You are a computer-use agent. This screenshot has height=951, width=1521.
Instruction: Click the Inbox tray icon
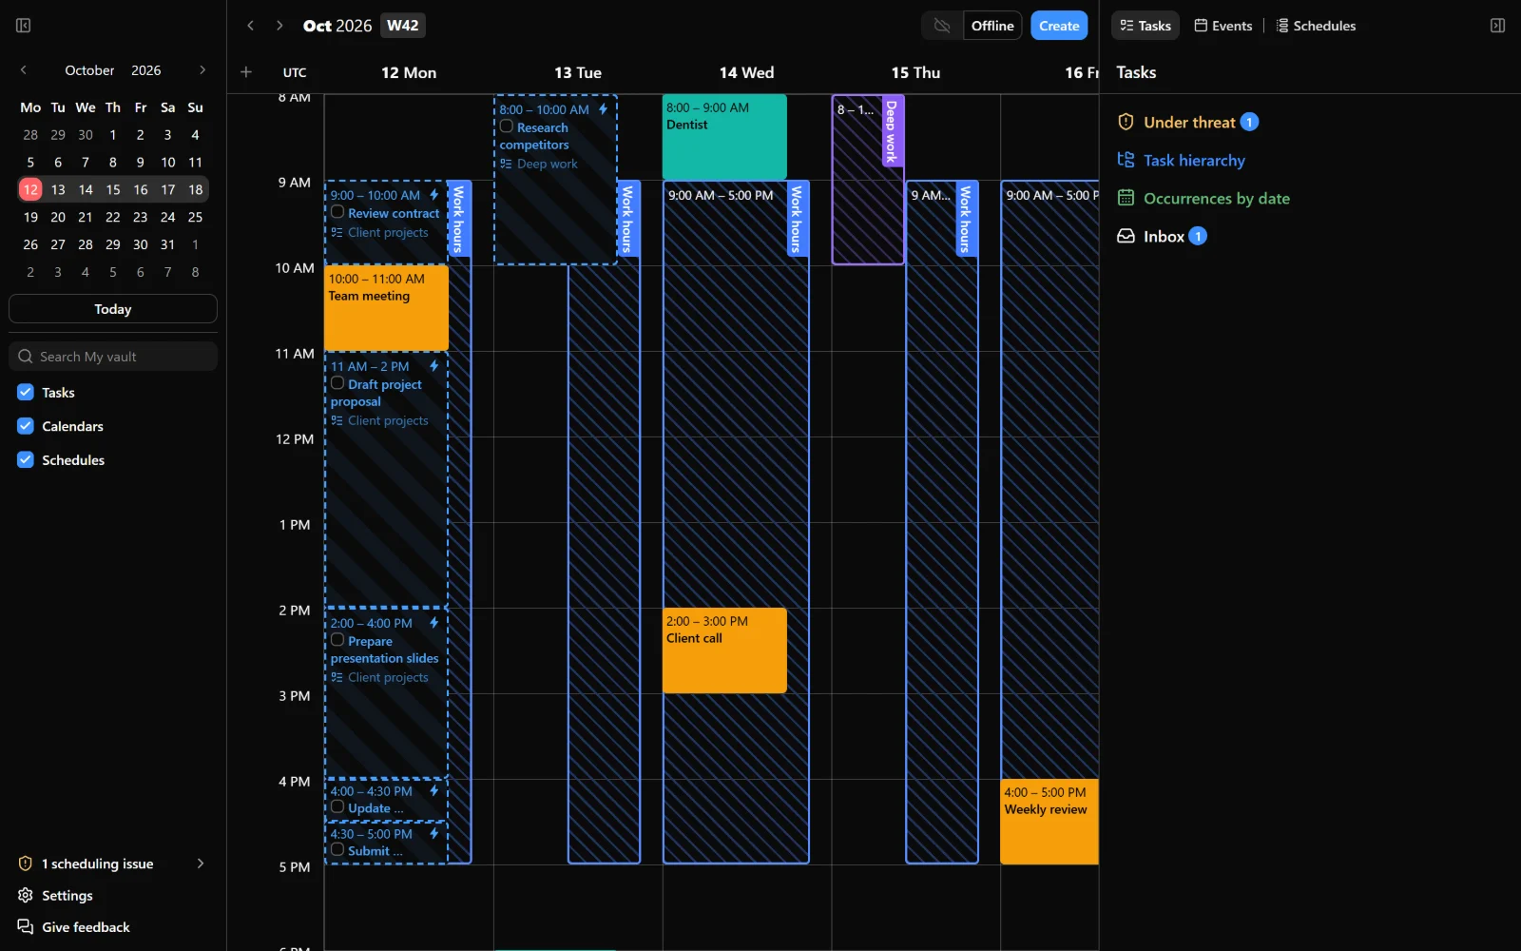tap(1126, 236)
